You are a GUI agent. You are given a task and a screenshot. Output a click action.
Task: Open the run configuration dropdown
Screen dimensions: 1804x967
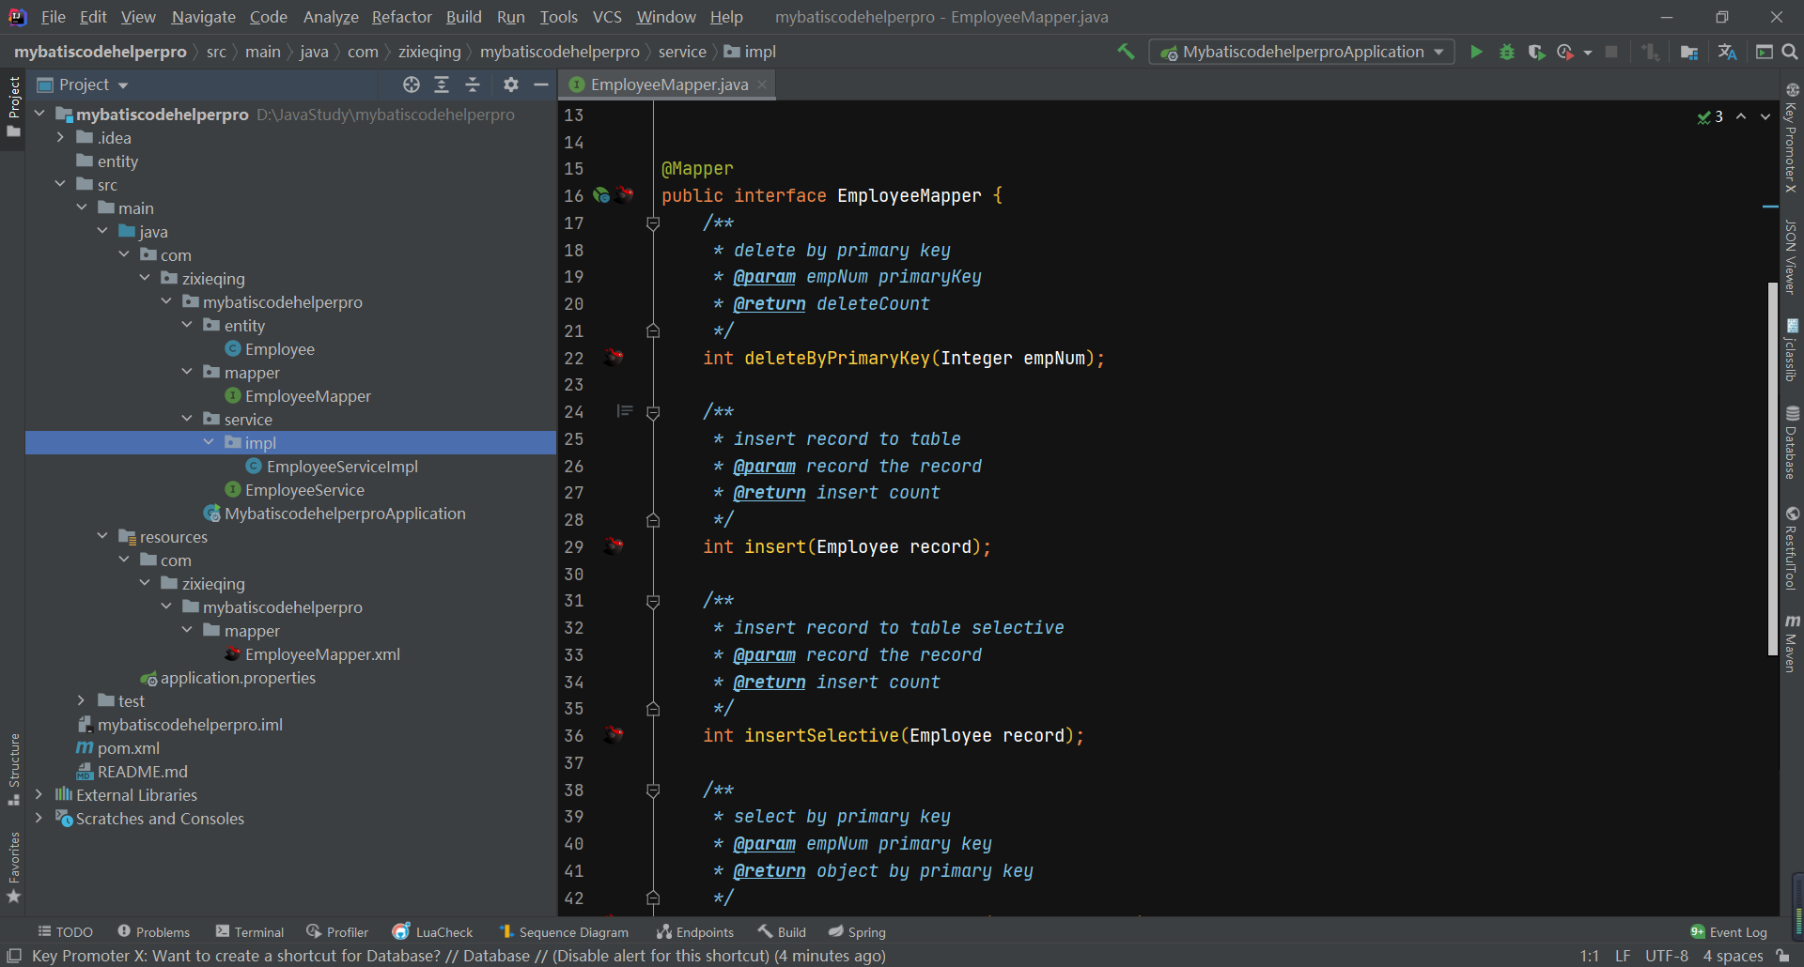click(1301, 52)
